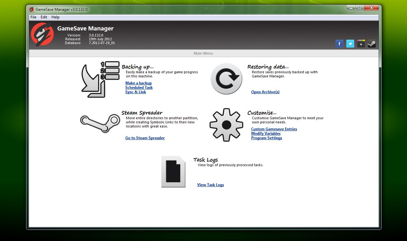Click the Make a backup link
407x241 pixels.
click(x=138, y=83)
